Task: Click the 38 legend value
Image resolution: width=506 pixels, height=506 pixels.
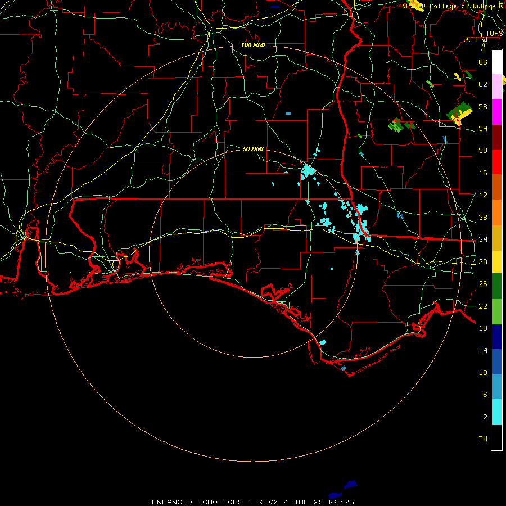Action: coord(483,217)
